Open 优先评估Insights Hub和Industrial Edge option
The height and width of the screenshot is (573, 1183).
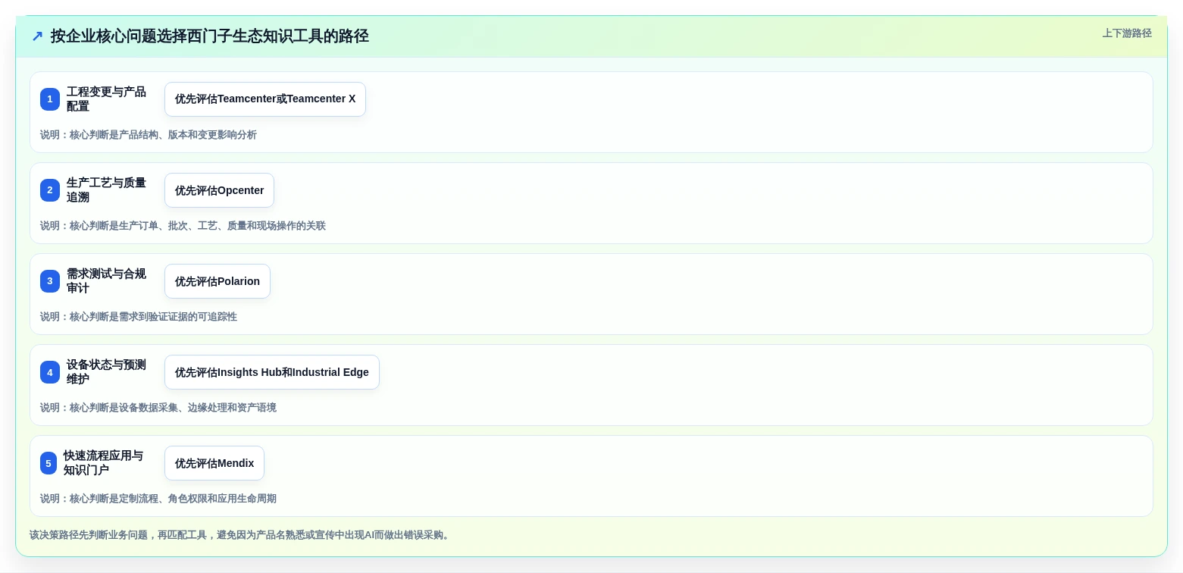(272, 372)
